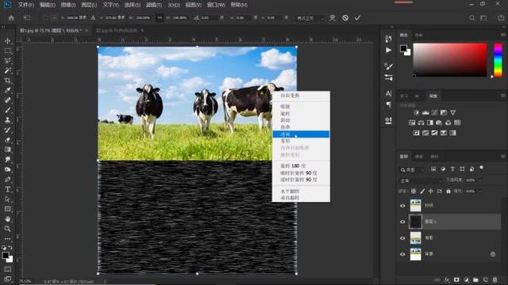Open the layer fill dropdown
508x285 pixels.
tap(479, 192)
